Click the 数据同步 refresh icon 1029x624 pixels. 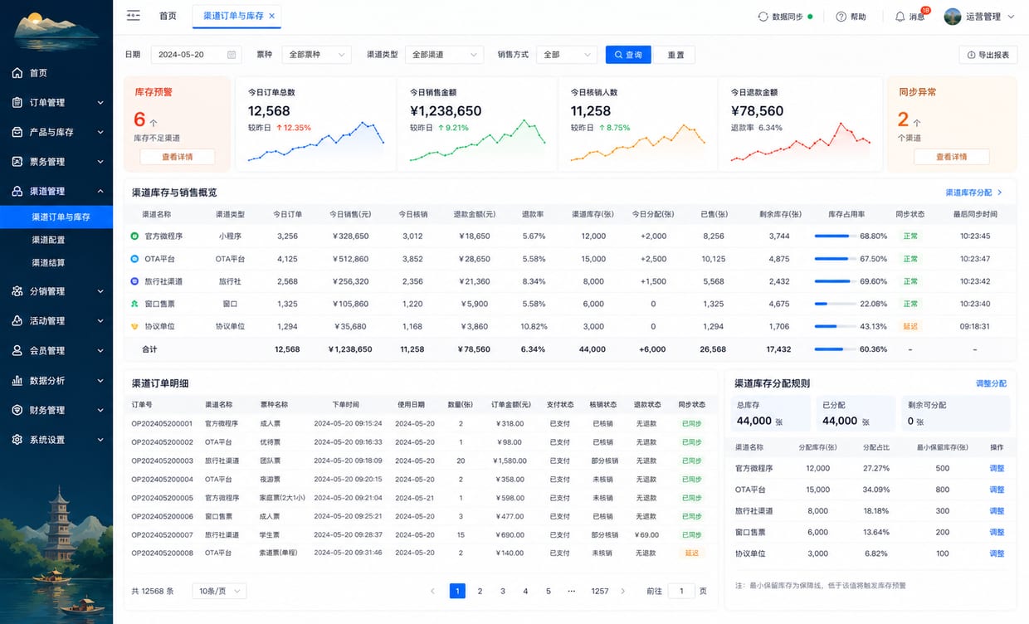[x=763, y=17]
